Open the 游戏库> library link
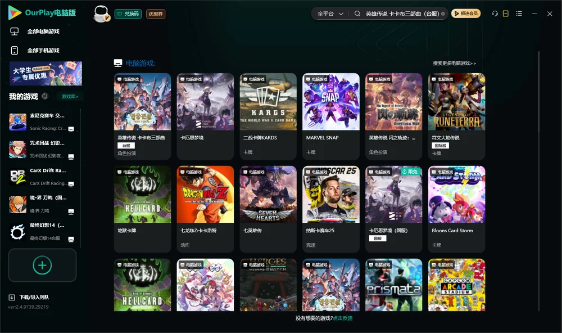The image size is (562, 333). click(70, 97)
